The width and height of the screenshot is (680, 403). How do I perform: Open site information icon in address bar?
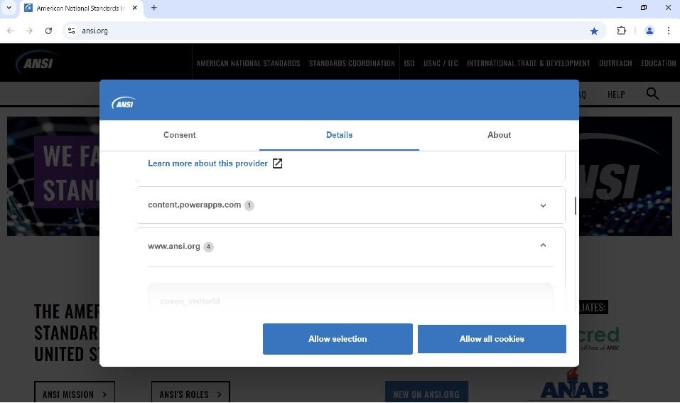click(x=72, y=31)
